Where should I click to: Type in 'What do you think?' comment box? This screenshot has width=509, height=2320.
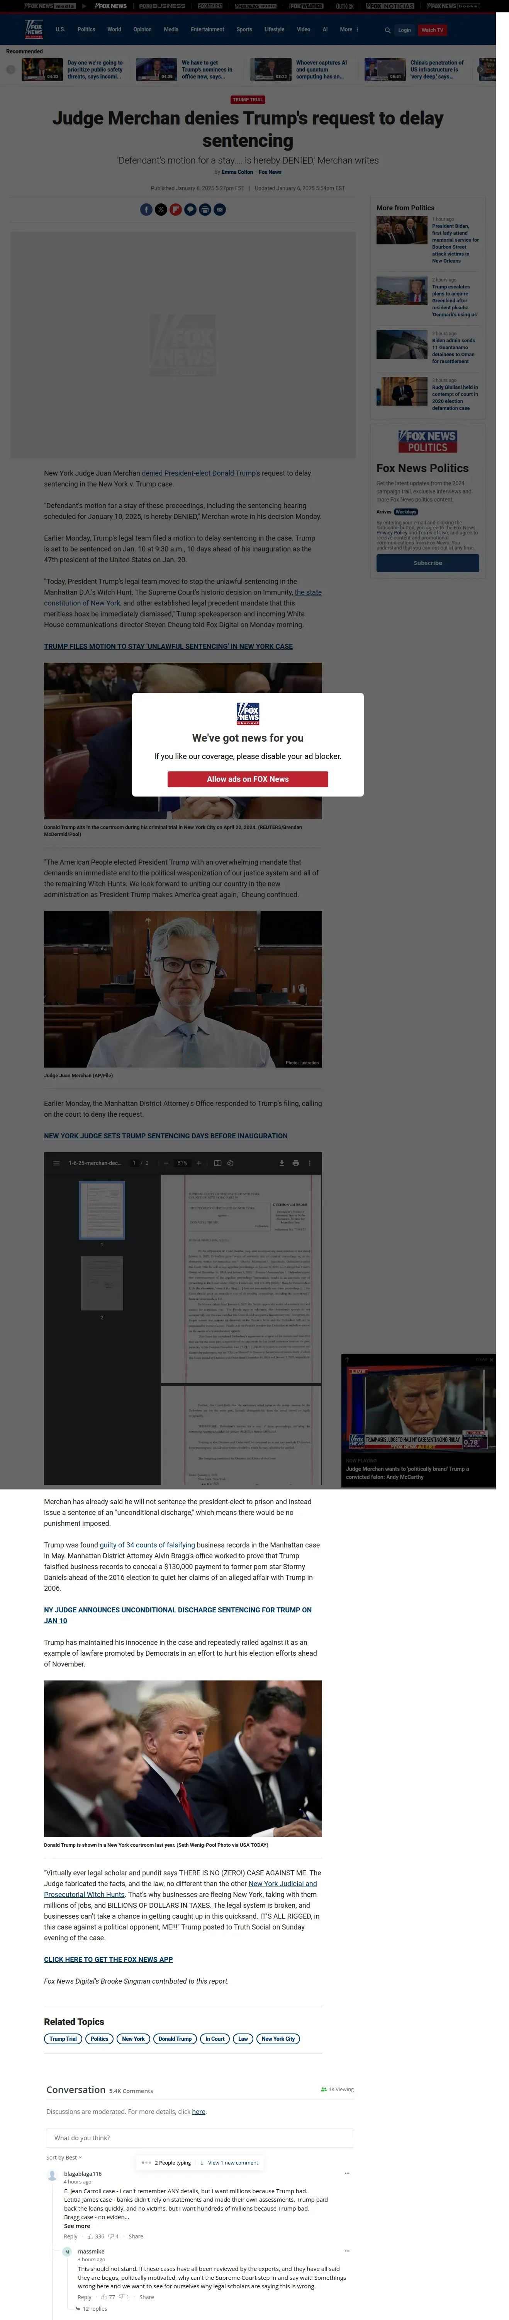pos(200,2138)
